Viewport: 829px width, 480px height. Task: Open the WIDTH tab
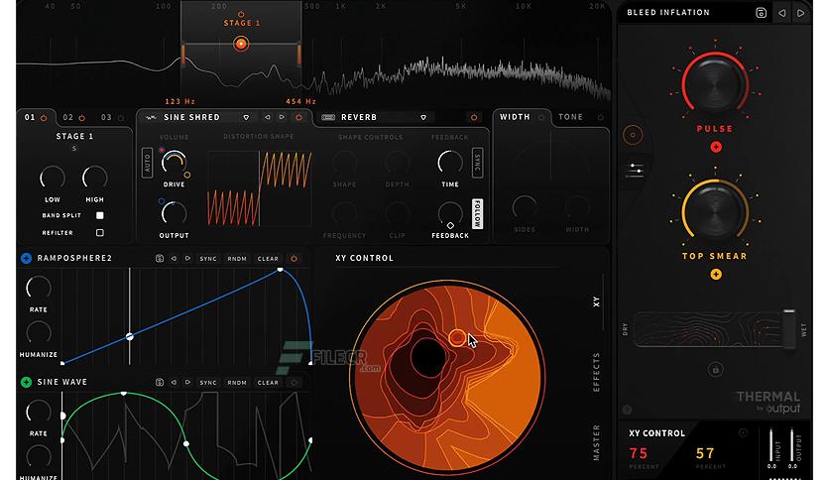coord(515,117)
